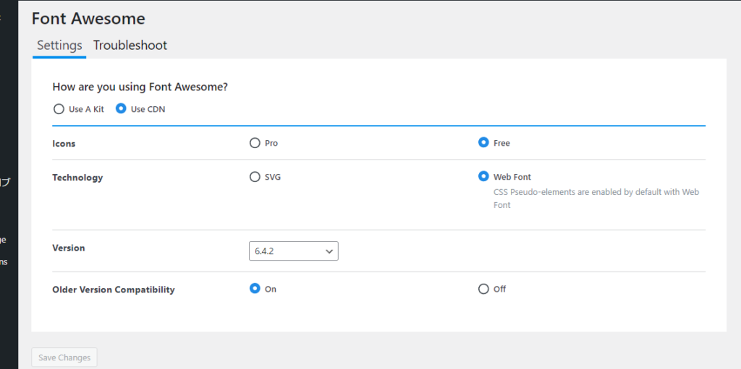This screenshot has width=741, height=369.
Task: Select the Use A Kit radio button
Action: [59, 109]
